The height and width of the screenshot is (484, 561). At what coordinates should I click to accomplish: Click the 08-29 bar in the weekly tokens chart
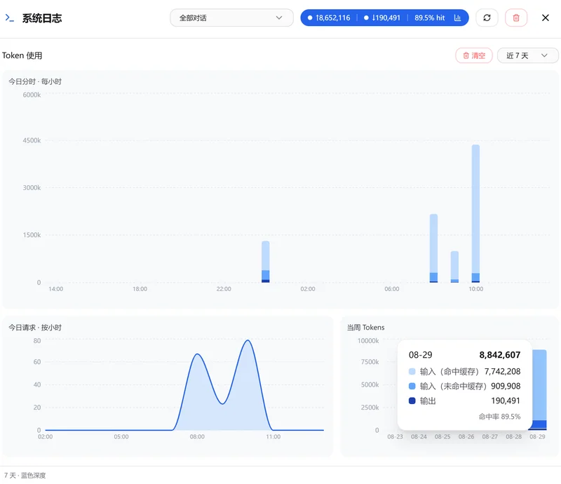click(539, 389)
